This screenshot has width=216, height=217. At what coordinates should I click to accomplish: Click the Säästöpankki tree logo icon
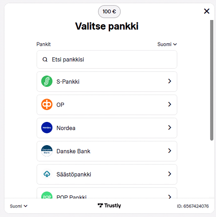click(x=47, y=174)
